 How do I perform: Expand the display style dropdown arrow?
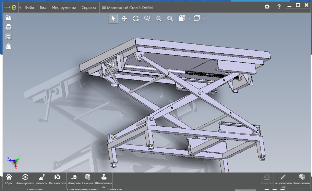coord(189,18)
